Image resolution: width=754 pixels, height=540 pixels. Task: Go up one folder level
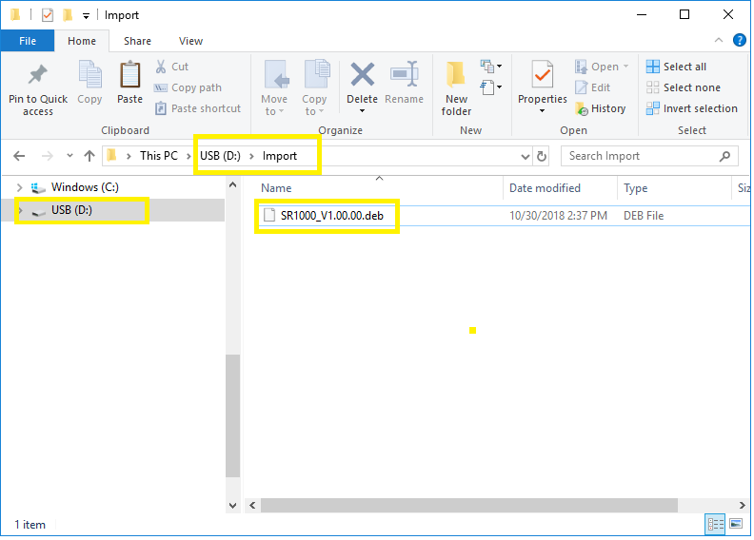[89, 156]
